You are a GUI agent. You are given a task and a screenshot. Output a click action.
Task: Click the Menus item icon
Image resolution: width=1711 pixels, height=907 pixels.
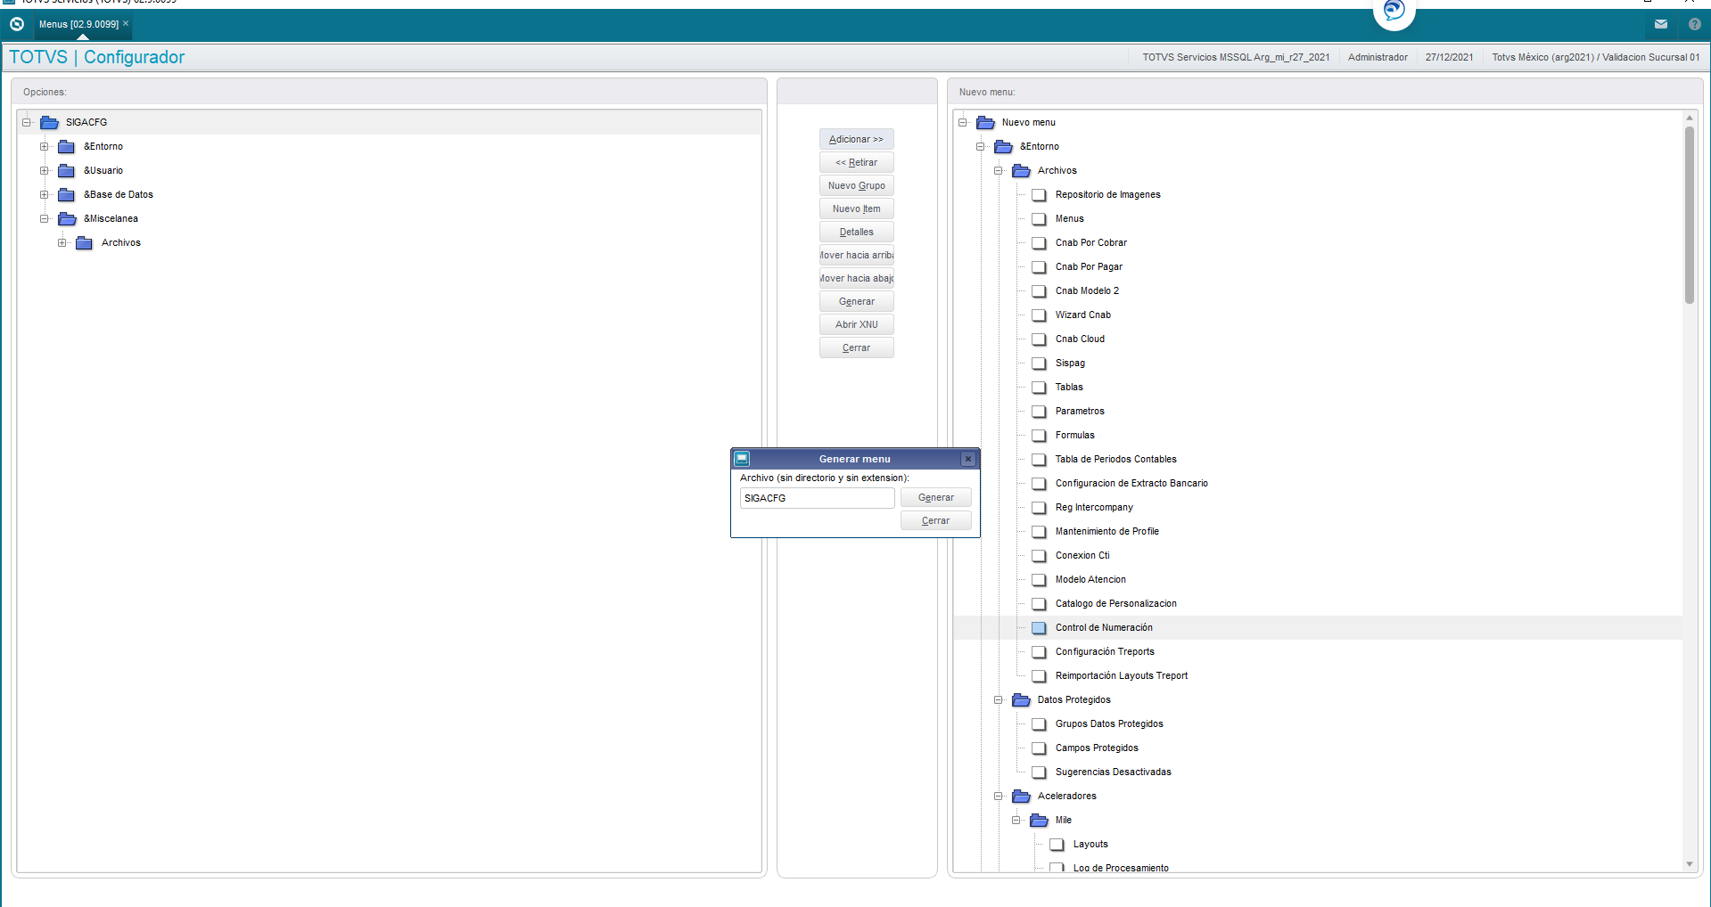[1039, 218]
